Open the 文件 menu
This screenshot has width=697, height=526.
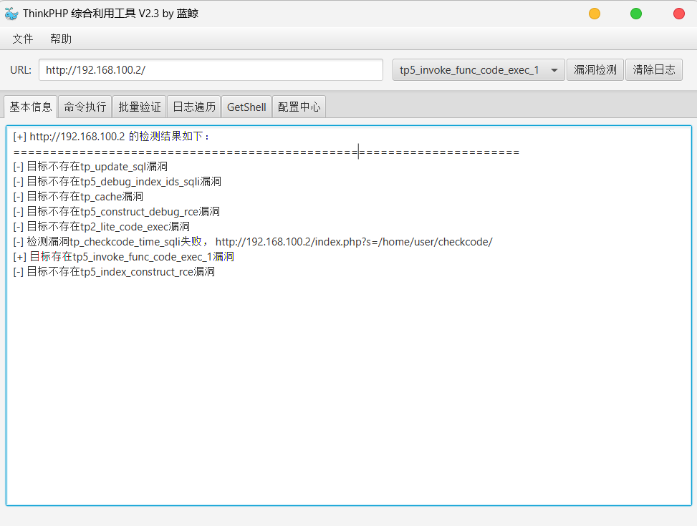[x=23, y=39]
